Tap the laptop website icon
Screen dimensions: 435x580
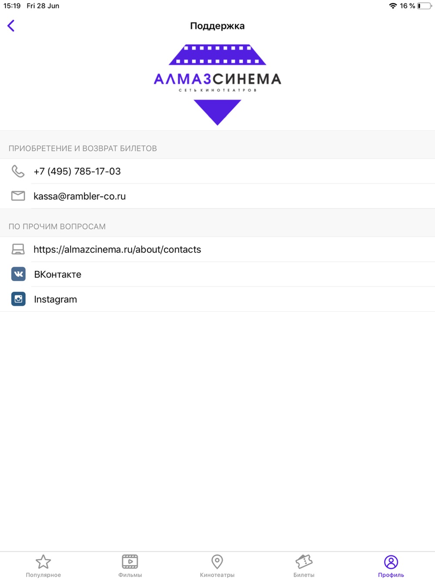point(18,249)
